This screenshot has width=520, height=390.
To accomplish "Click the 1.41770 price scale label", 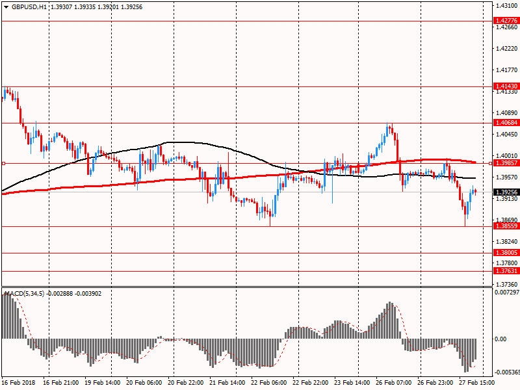I will pos(506,70).
